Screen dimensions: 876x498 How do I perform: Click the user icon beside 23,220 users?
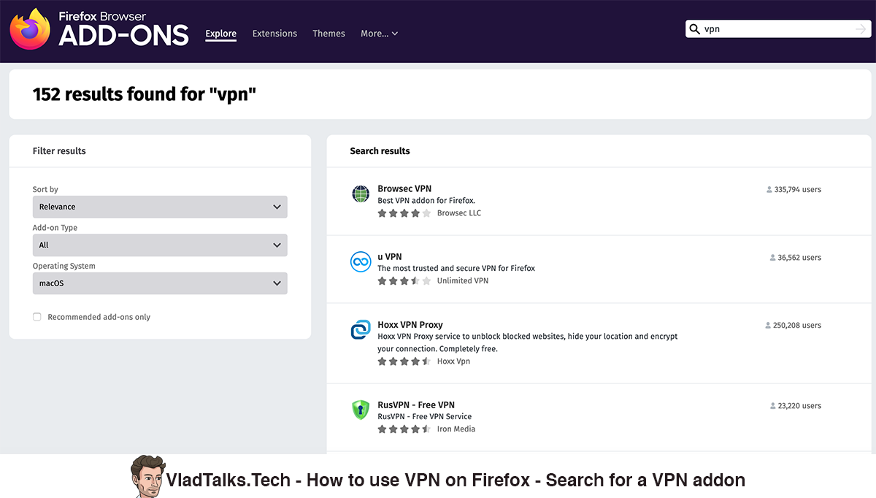point(773,406)
